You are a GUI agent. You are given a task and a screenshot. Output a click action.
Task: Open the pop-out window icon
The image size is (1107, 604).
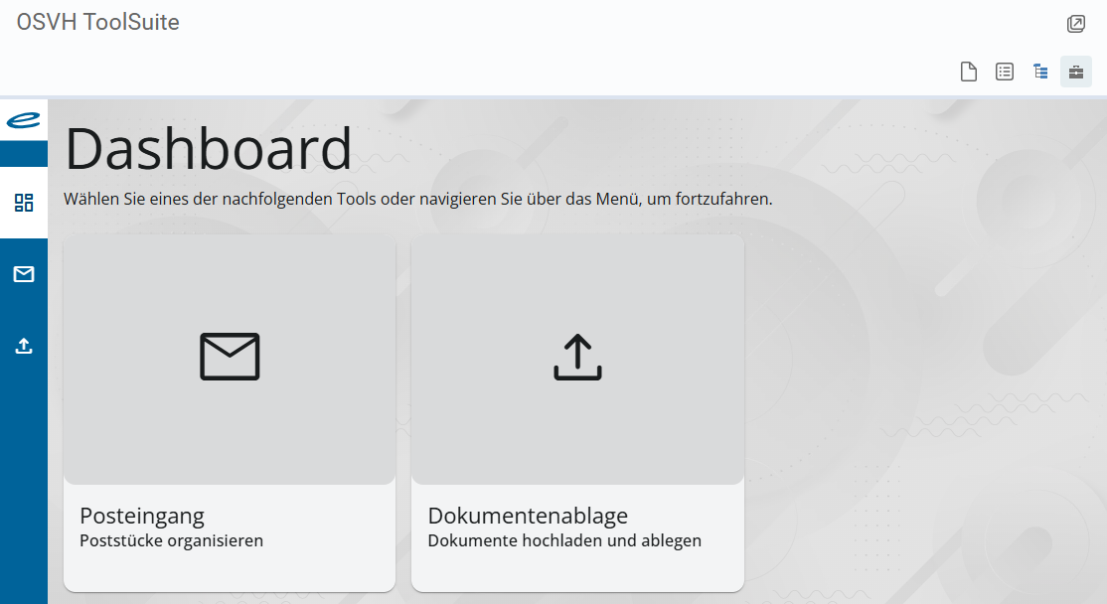(x=1076, y=23)
